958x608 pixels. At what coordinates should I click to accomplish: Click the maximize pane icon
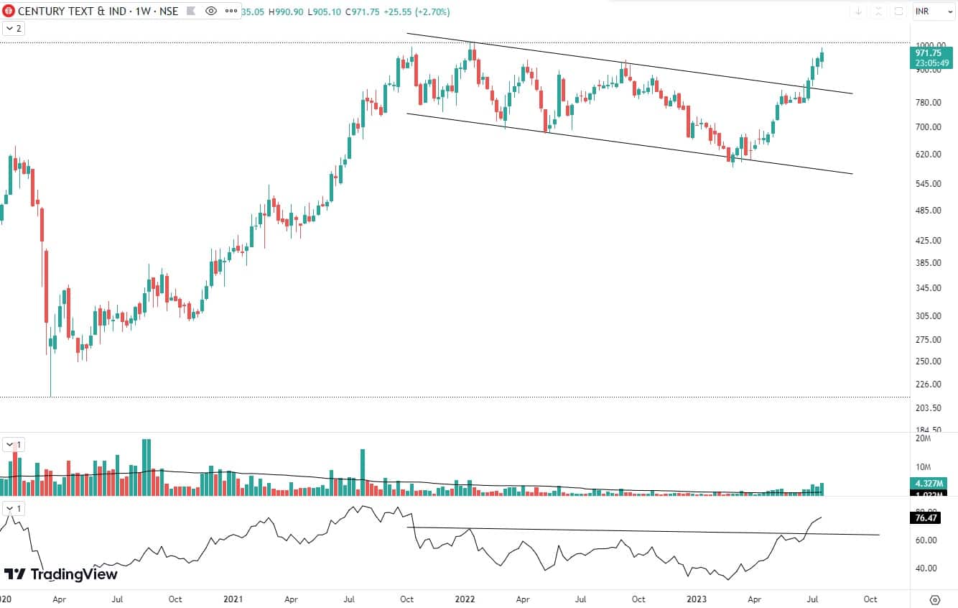(x=898, y=11)
